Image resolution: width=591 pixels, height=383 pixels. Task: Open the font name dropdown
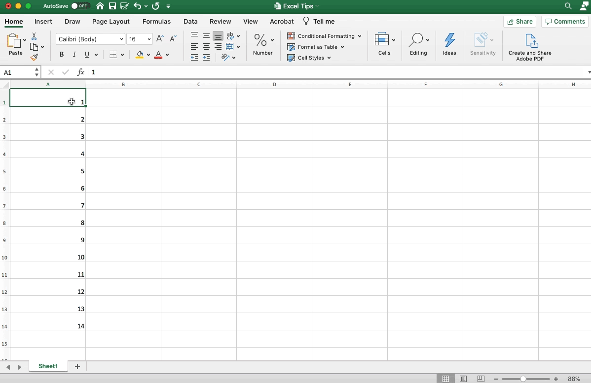tap(121, 39)
